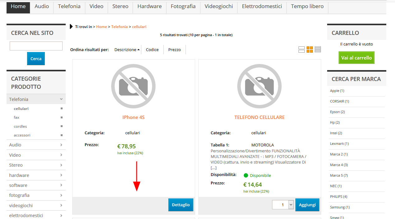Viewport: 395px width, 219px height.
Task: Filter by brand Marca 4 (3)
Action: pyautogui.click(x=339, y=165)
